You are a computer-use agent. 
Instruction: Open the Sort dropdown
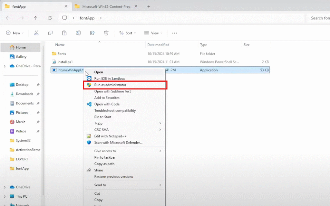pos(127,33)
